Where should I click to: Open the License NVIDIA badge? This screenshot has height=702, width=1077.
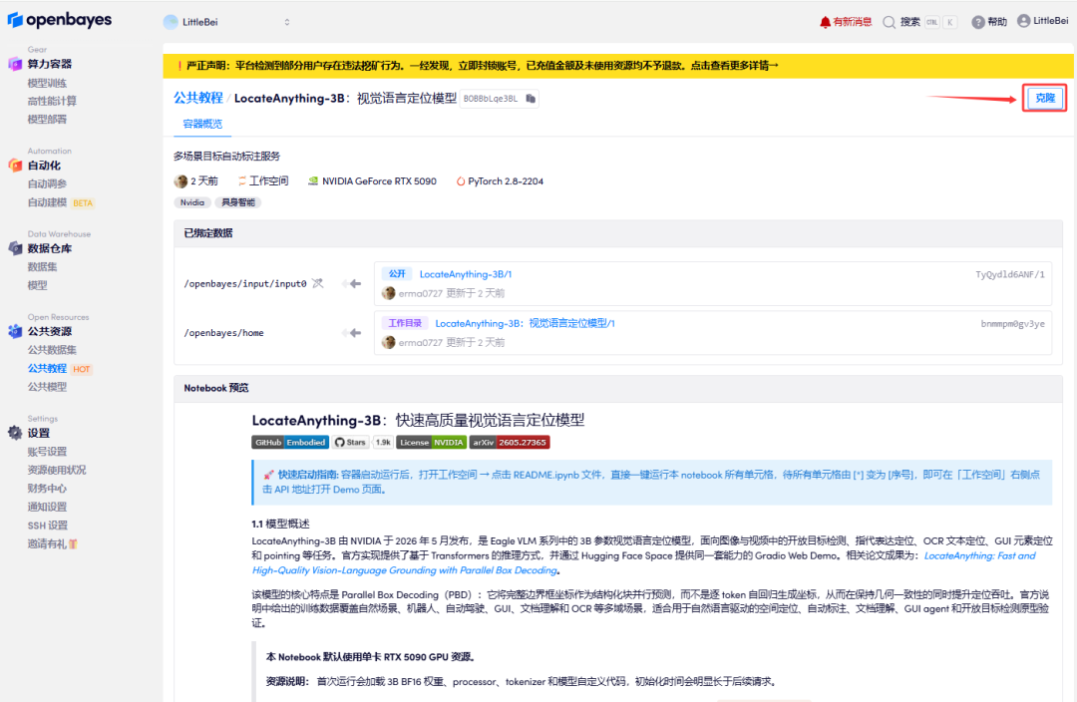click(431, 443)
